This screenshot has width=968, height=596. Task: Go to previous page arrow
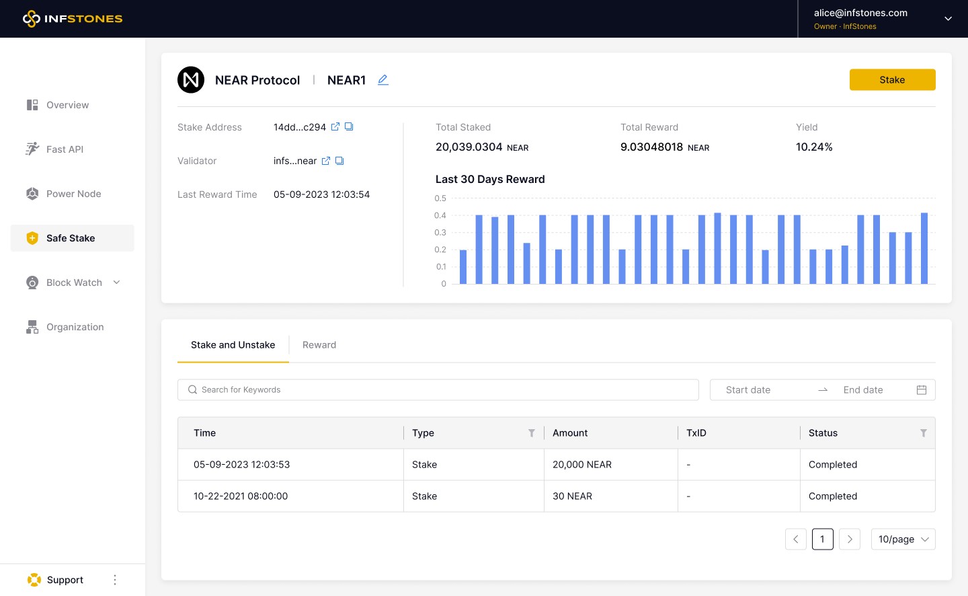(796, 539)
